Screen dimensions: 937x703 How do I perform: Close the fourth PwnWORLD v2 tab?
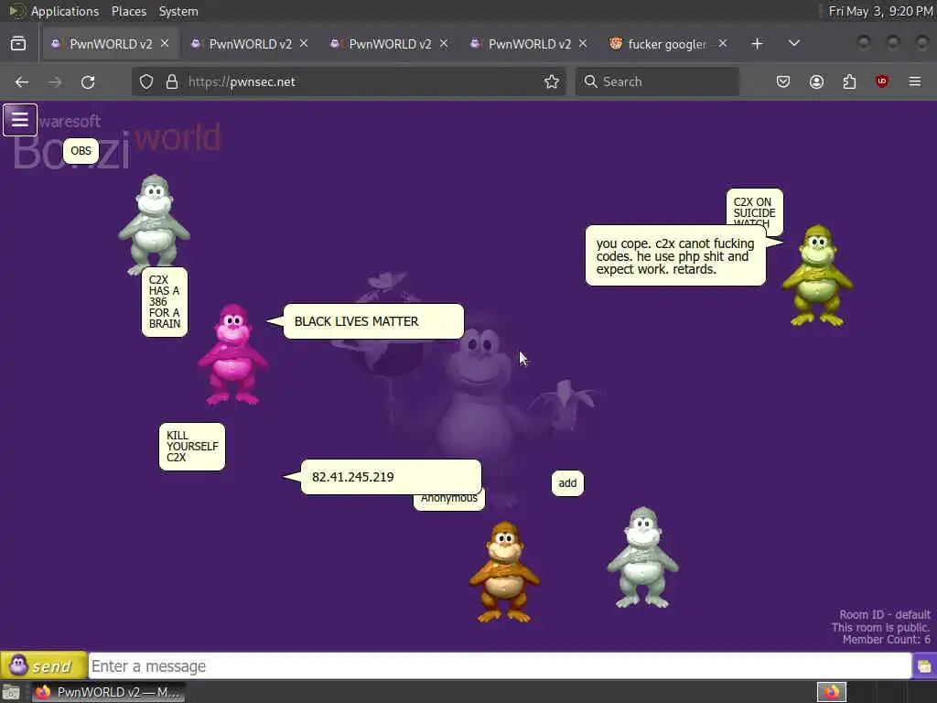coord(583,44)
